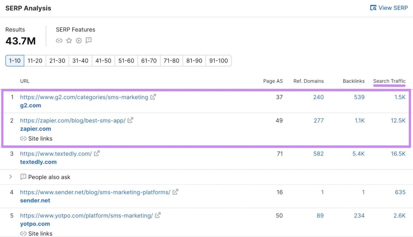Click the sitelinks chain icon under SERP Features

(x=59, y=41)
